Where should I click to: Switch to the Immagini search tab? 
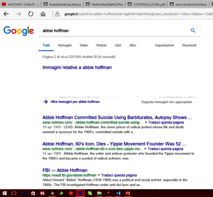65,45
